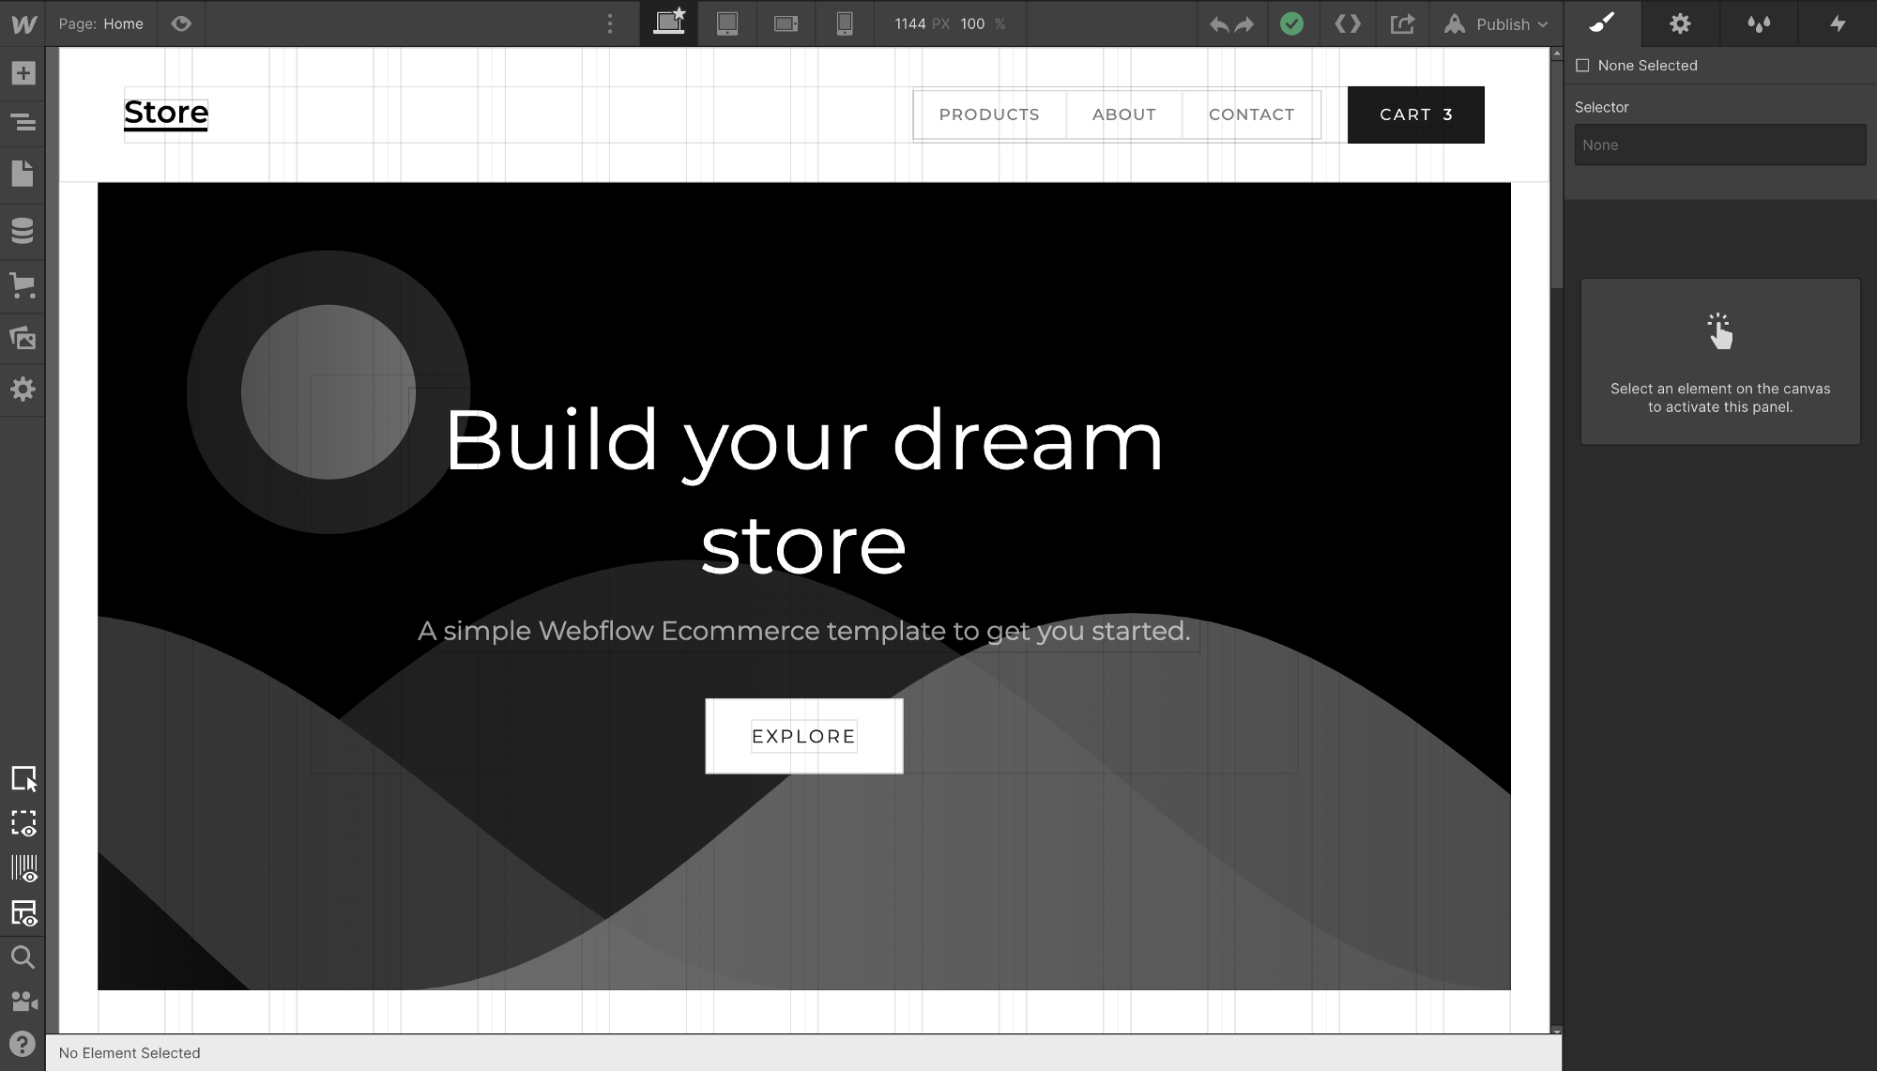
Task: Click the CART 3 button
Action: tap(1415, 115)
